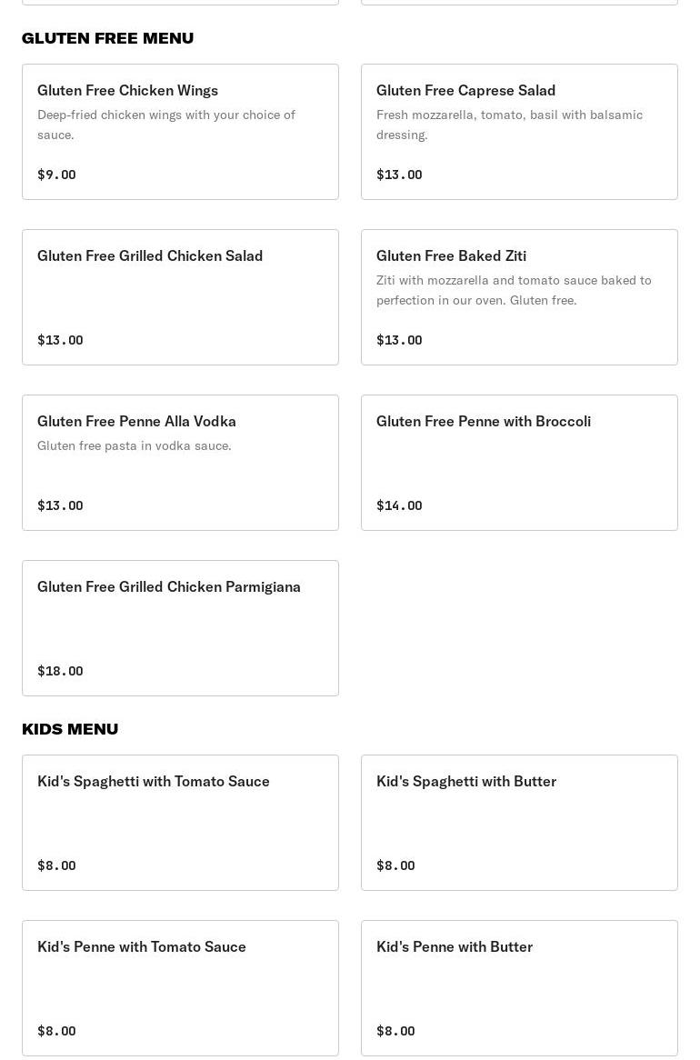Click the Kids Menu section heading

coord(70,728)
